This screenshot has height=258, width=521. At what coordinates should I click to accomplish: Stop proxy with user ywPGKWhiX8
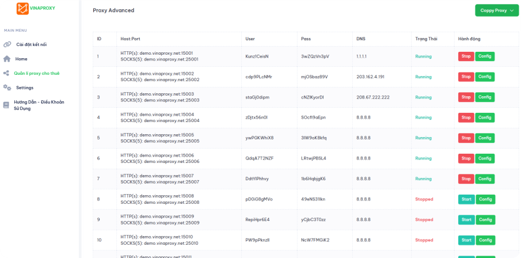tap(466, 138)
